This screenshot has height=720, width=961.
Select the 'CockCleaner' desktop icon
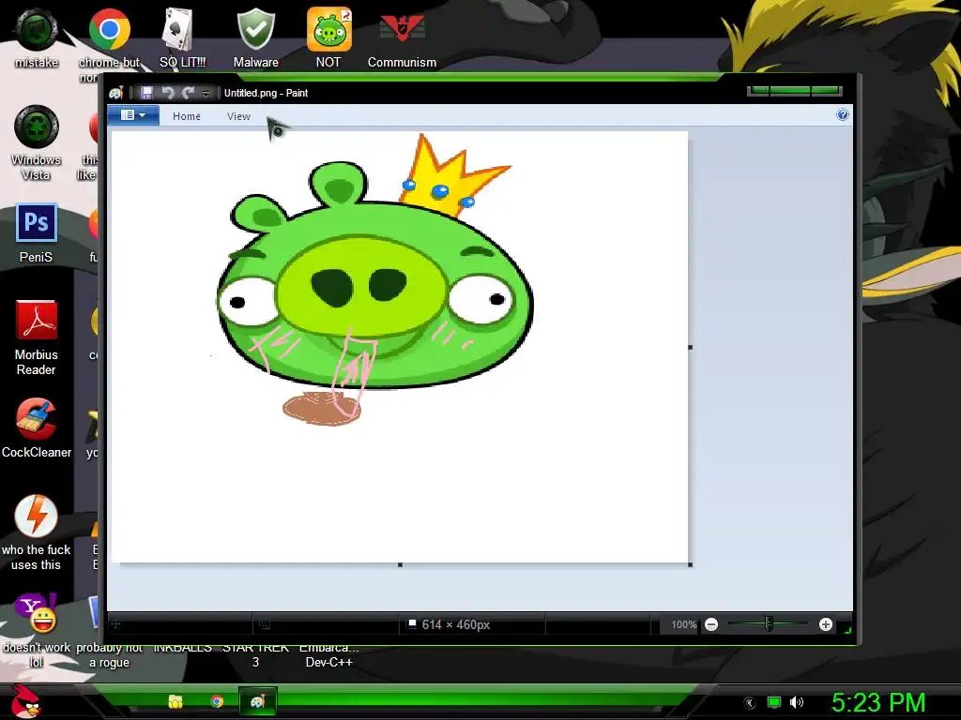coord(37,428)
